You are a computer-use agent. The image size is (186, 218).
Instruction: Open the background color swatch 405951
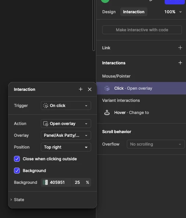click(45, 182)
